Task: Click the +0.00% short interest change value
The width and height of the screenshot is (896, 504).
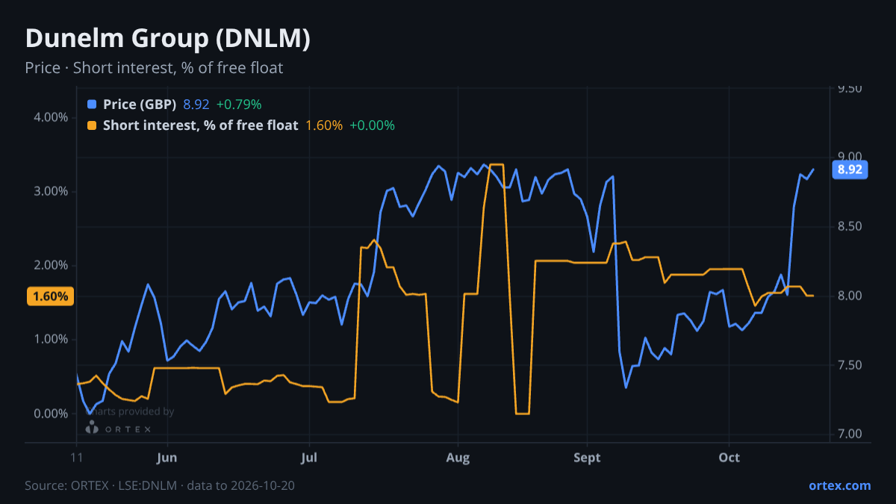Action: tap(372, 125)
